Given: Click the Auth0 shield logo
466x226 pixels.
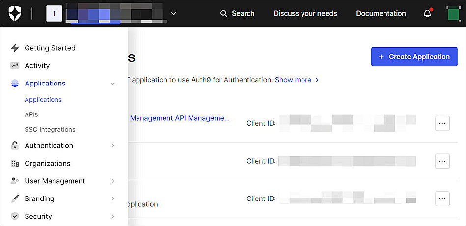Looking at the screenshot, I should pyautogui.click(x=15, y=14).
